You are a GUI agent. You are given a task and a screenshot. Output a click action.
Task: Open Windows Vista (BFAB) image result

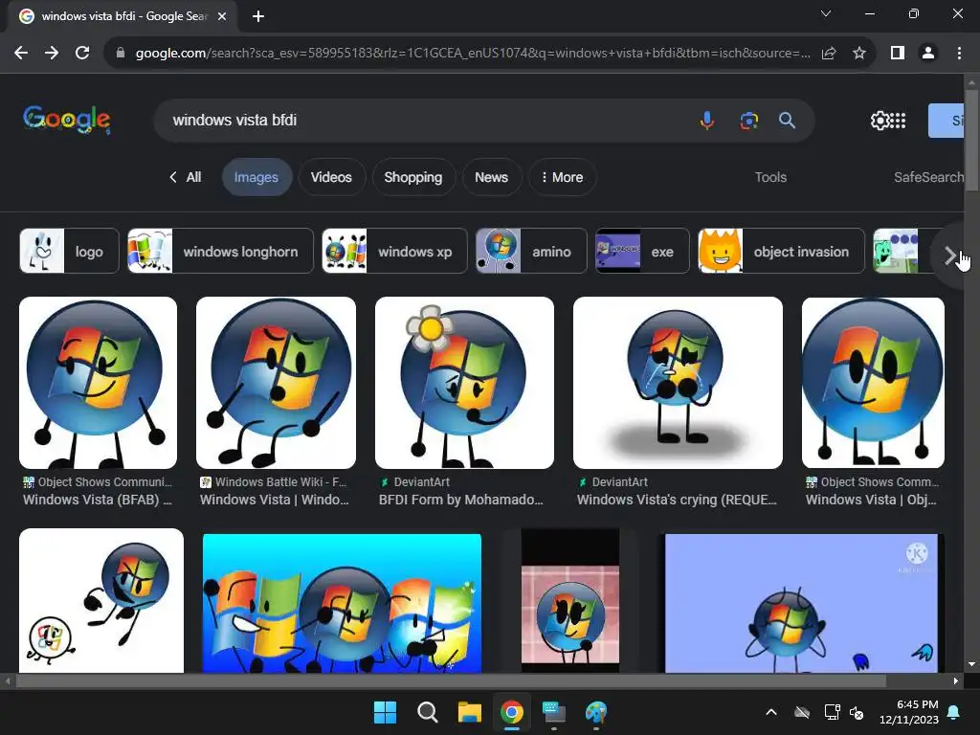click(x=99, y=383)
